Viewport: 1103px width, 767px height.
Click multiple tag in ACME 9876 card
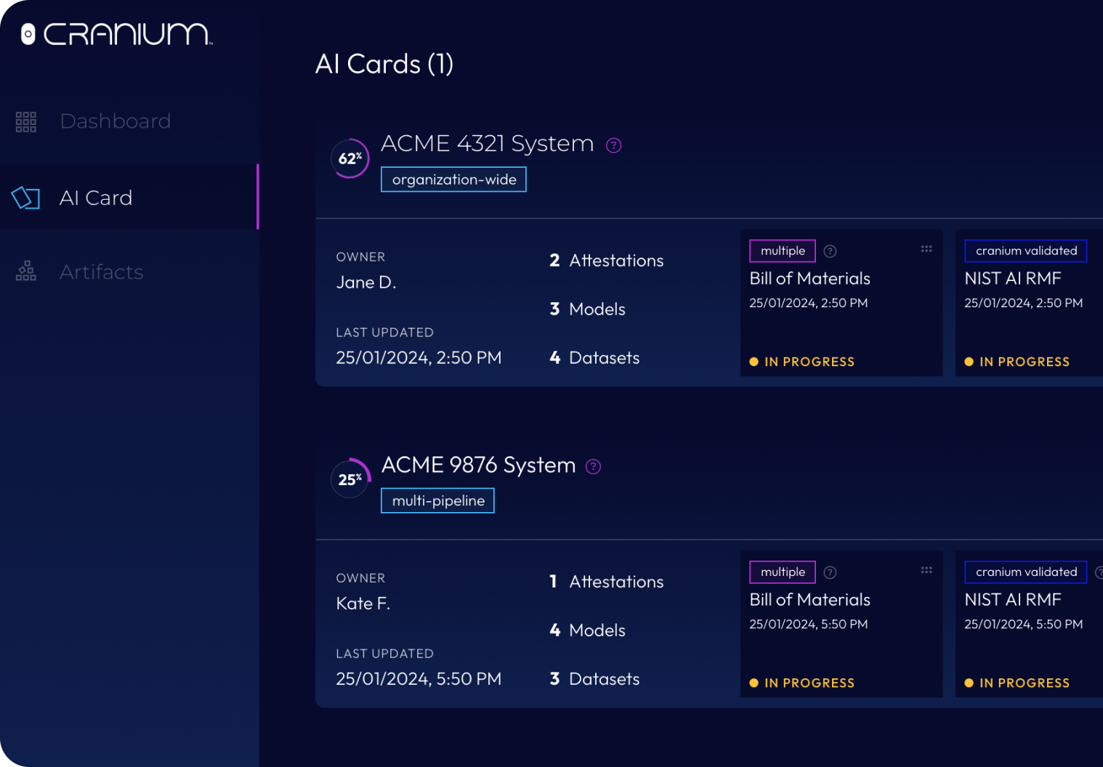click(783, 572)
